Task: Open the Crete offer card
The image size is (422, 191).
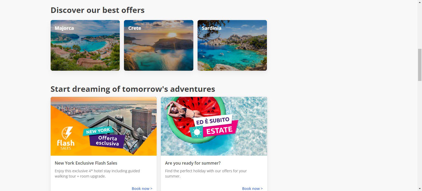Action: (159, 45)
